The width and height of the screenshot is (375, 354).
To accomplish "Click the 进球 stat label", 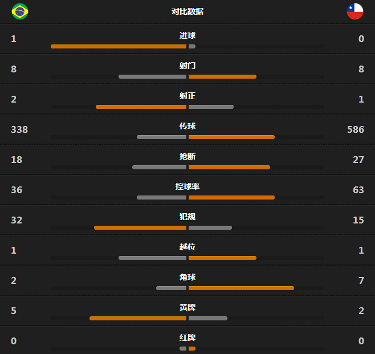I will point(187,35).
